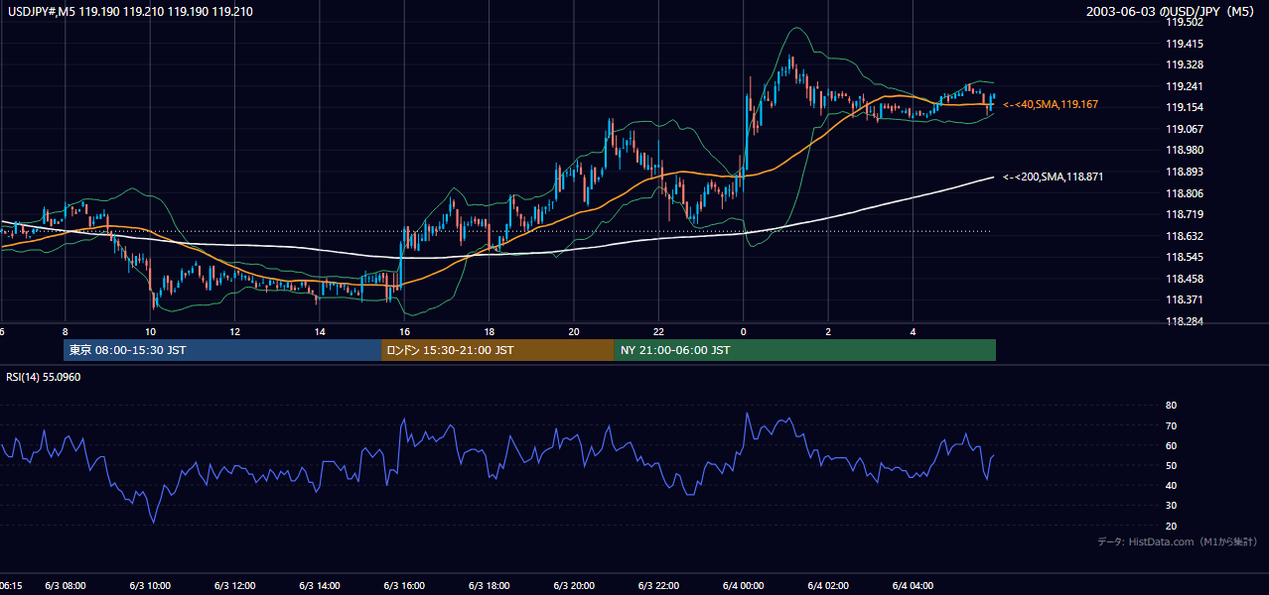Click hour label 0 under the price chart
The width and height of the screenshot is (1269, 595).
[744, 331]
